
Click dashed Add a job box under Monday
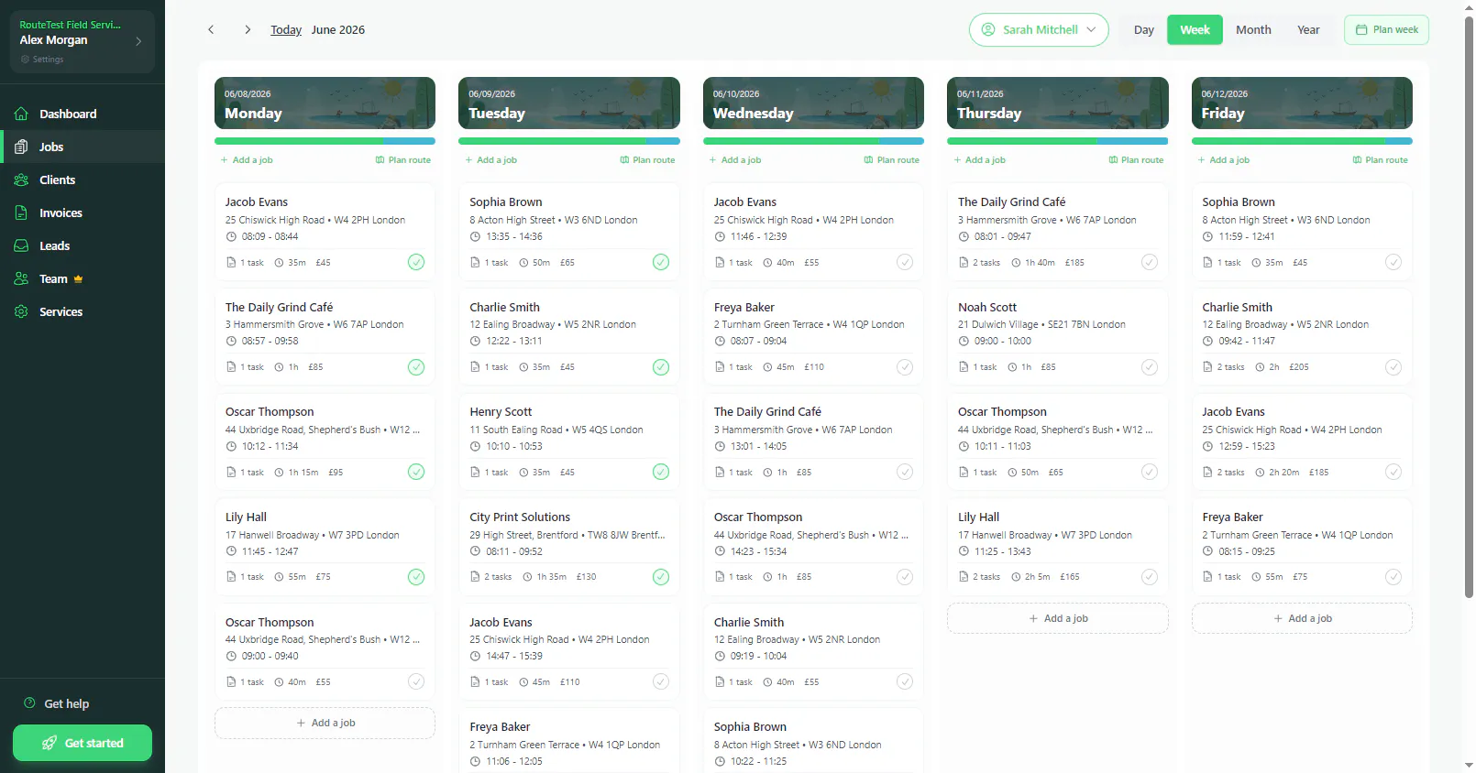[x=325, y=723]
